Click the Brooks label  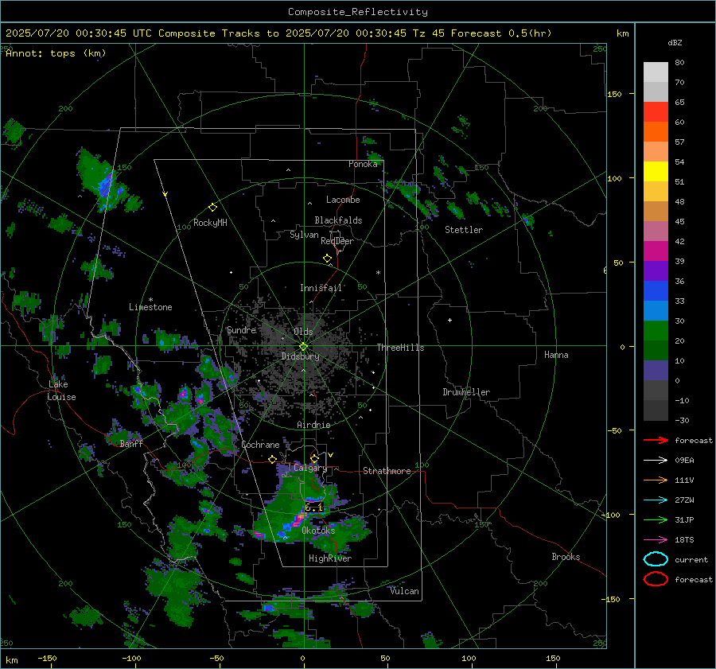pos(566,557)
